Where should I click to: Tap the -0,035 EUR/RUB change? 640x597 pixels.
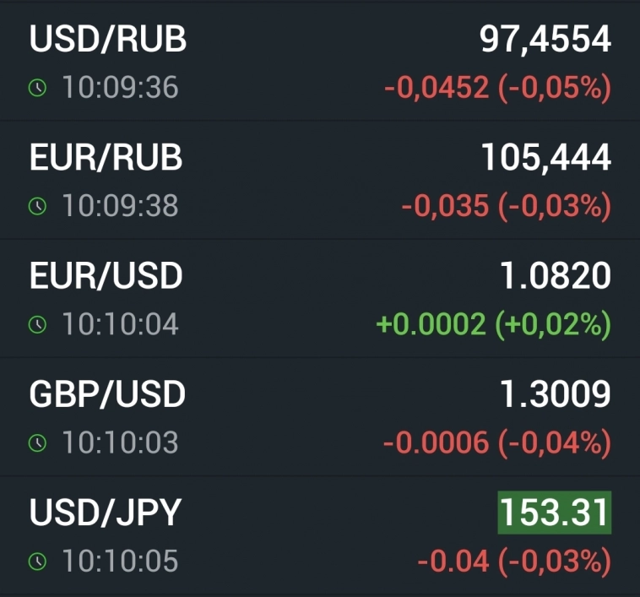click(x=445, y=206)
